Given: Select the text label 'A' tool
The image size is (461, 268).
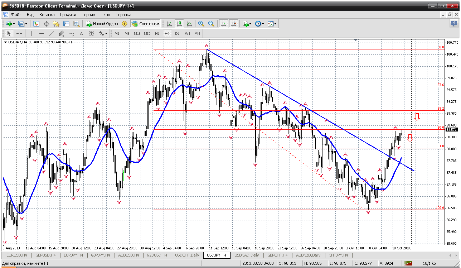Looking at the screenshot, I should tap(81, 33).
